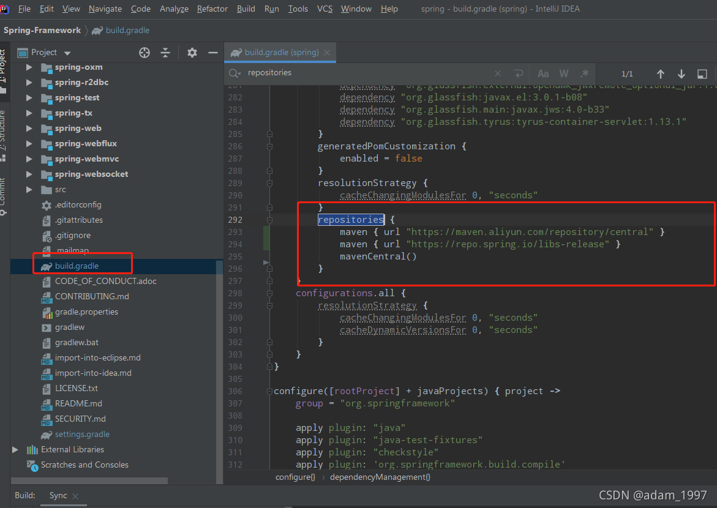Open the Help menu
Viewport: 717px width, 508px height.
pos(389,9)
